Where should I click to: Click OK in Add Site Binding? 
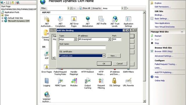(104, 64)
